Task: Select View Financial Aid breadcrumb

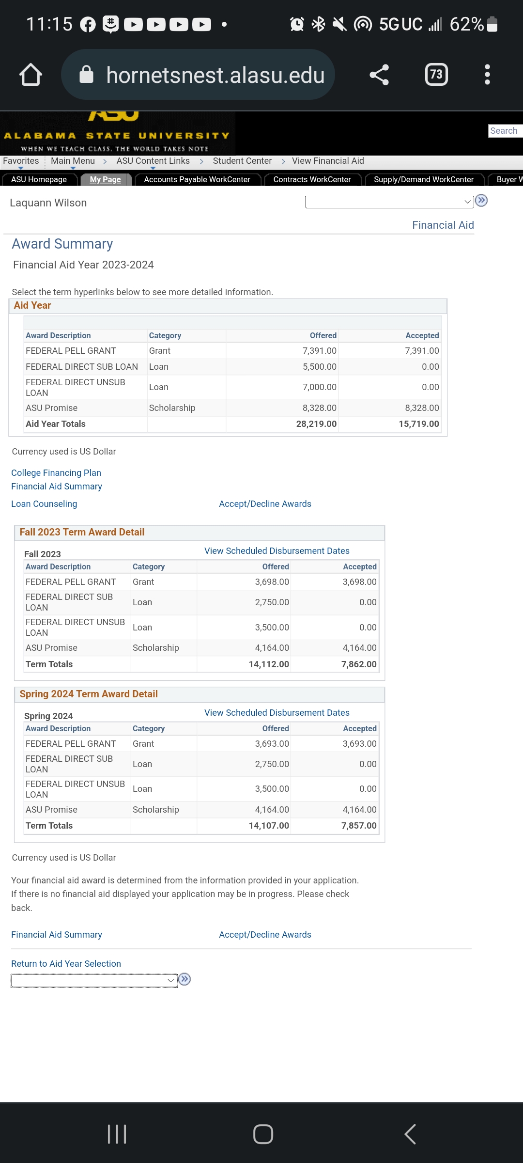Action: coord(328,161)
